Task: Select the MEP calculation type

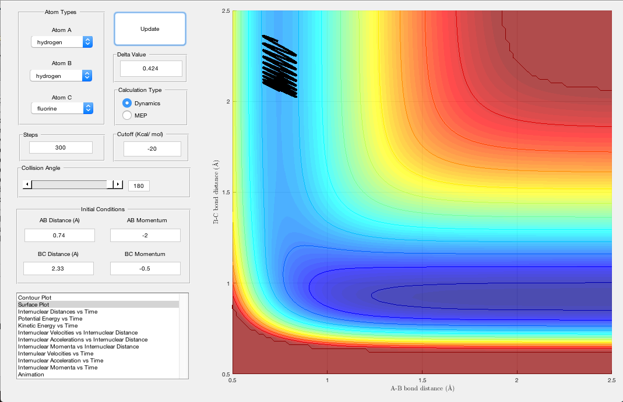Action: [x=127, y=115]
